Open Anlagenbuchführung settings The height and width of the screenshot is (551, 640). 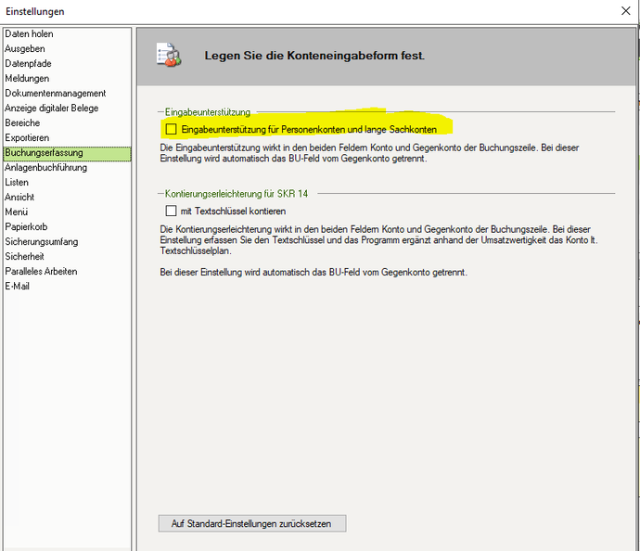pos(46,168)
